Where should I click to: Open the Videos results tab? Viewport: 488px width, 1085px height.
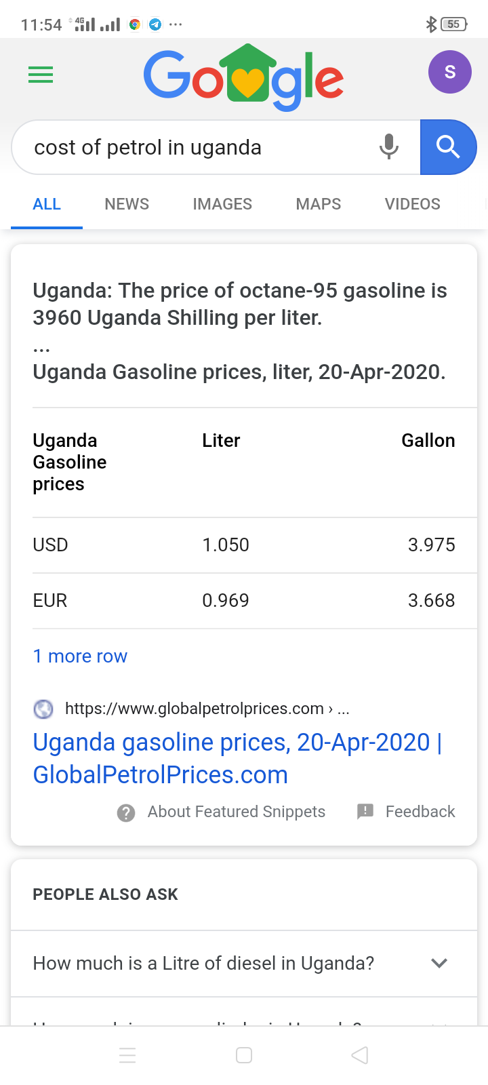pos(412,204)
